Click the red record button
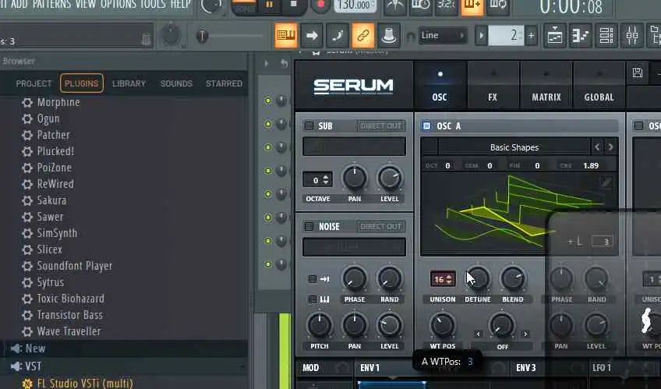 321,5
